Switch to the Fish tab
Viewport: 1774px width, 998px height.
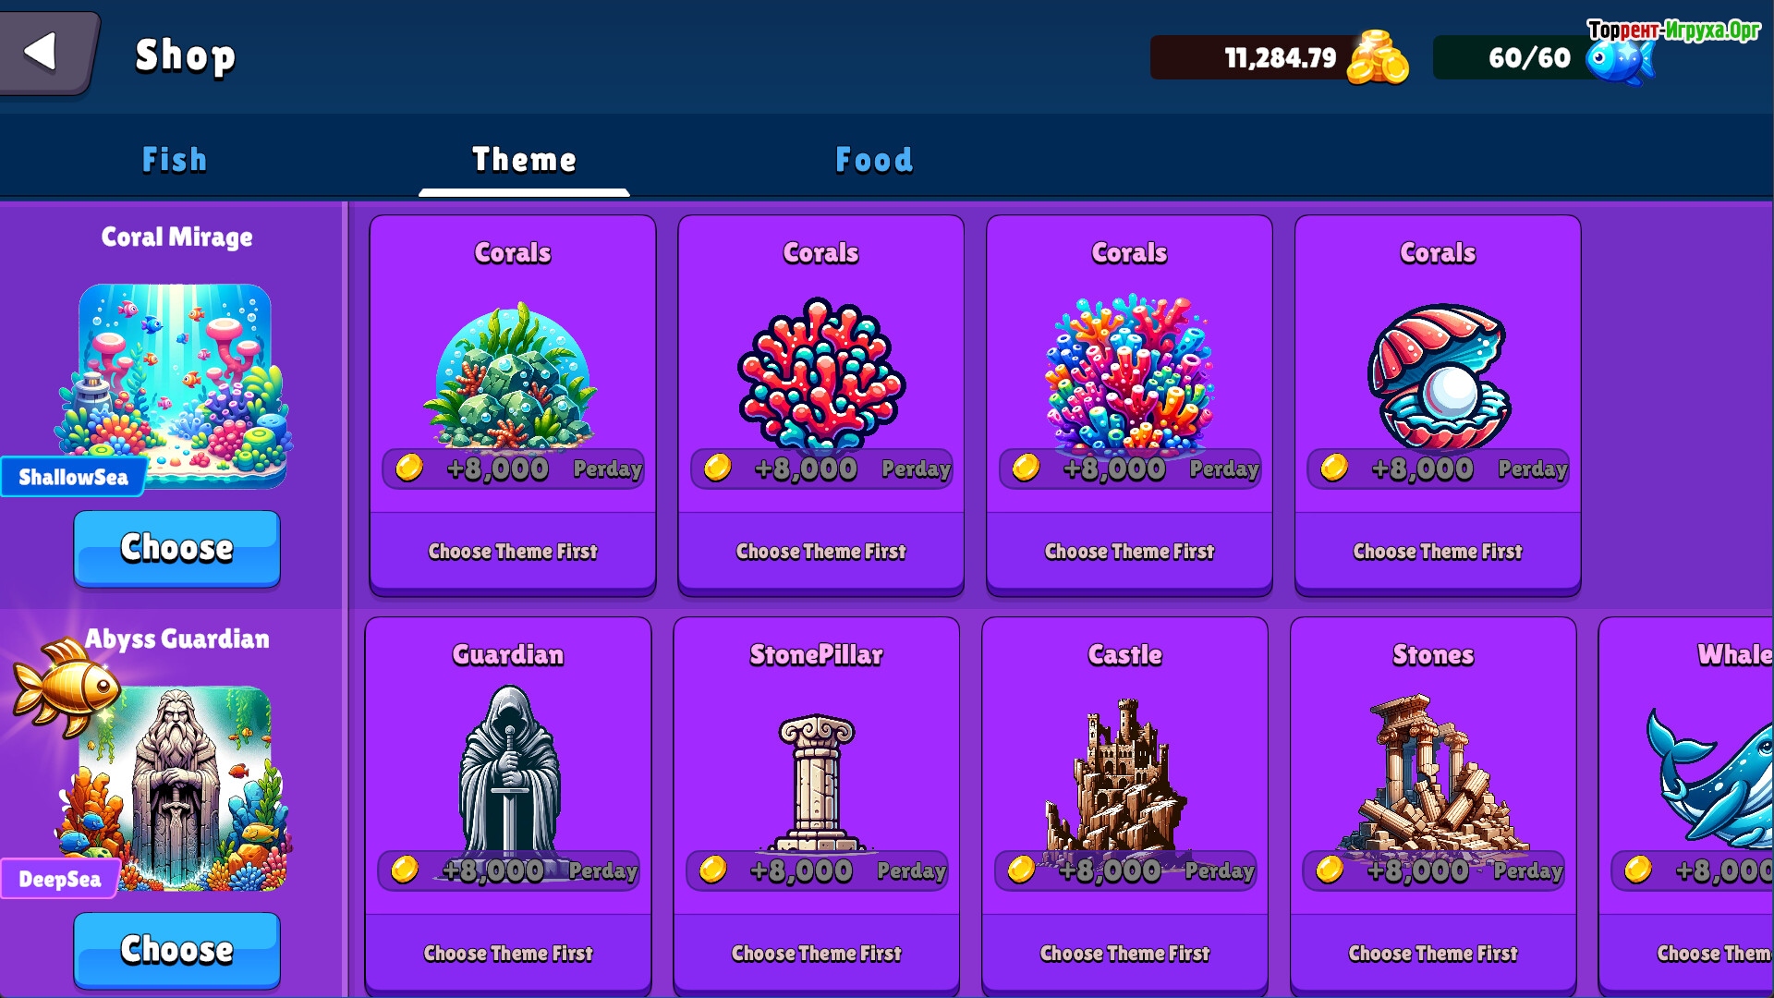(x=174, y=160)
